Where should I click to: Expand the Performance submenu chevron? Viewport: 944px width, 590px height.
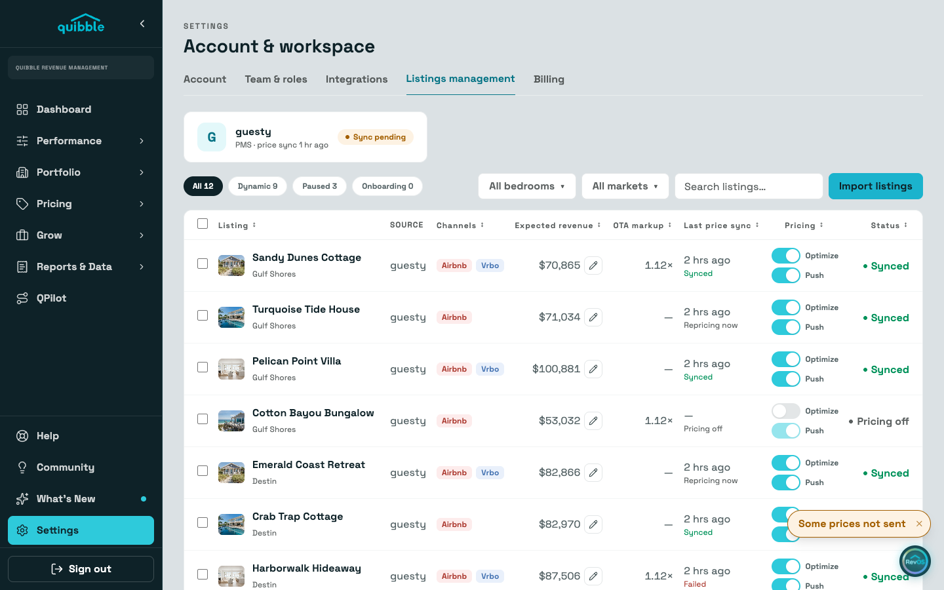click(142, 141)
